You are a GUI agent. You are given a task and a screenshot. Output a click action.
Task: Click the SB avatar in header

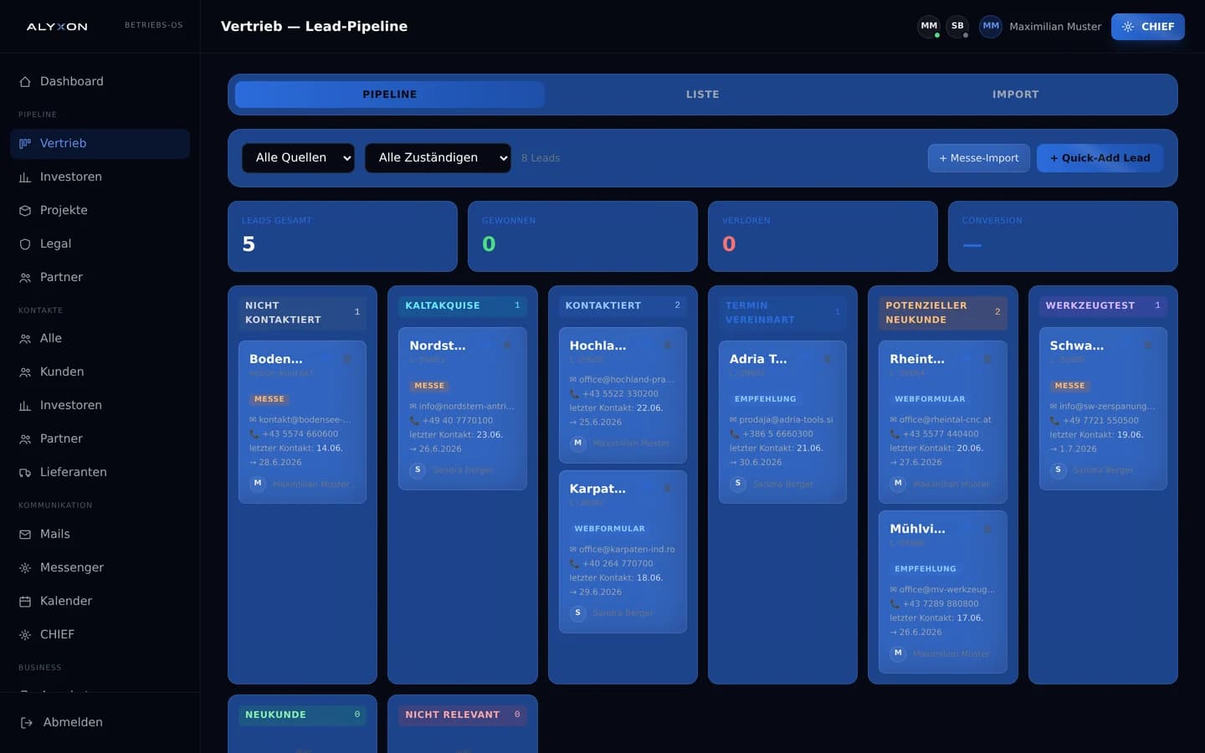click(957, 26)
